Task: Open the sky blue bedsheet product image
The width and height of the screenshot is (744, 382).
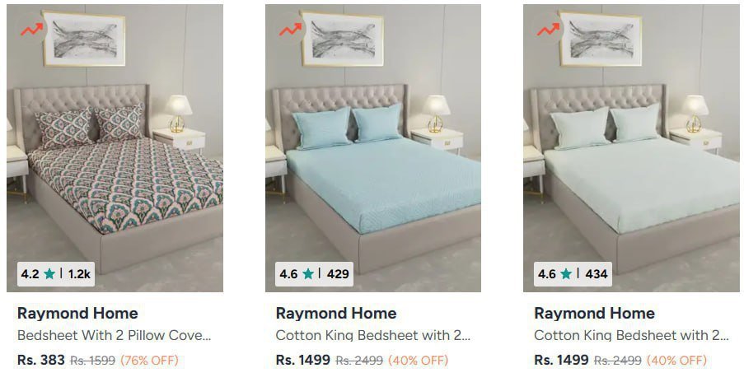Action: click(x=373, y=148)
